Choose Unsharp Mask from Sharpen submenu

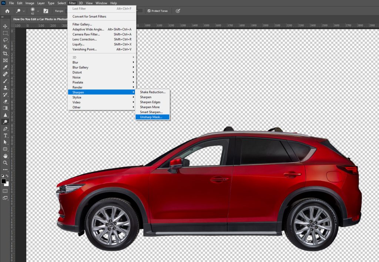[151, 117]
